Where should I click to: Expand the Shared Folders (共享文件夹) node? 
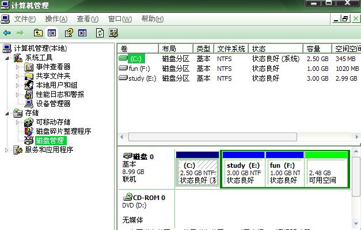pos(17,76)
